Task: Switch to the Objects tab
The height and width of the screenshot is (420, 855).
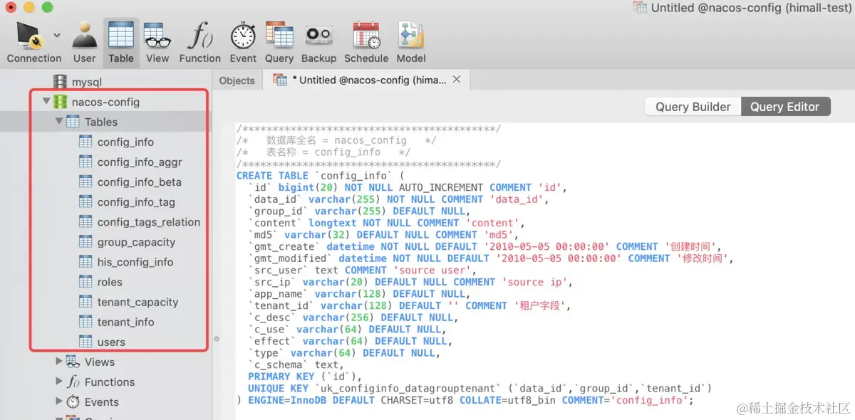Action: point(237,80)
